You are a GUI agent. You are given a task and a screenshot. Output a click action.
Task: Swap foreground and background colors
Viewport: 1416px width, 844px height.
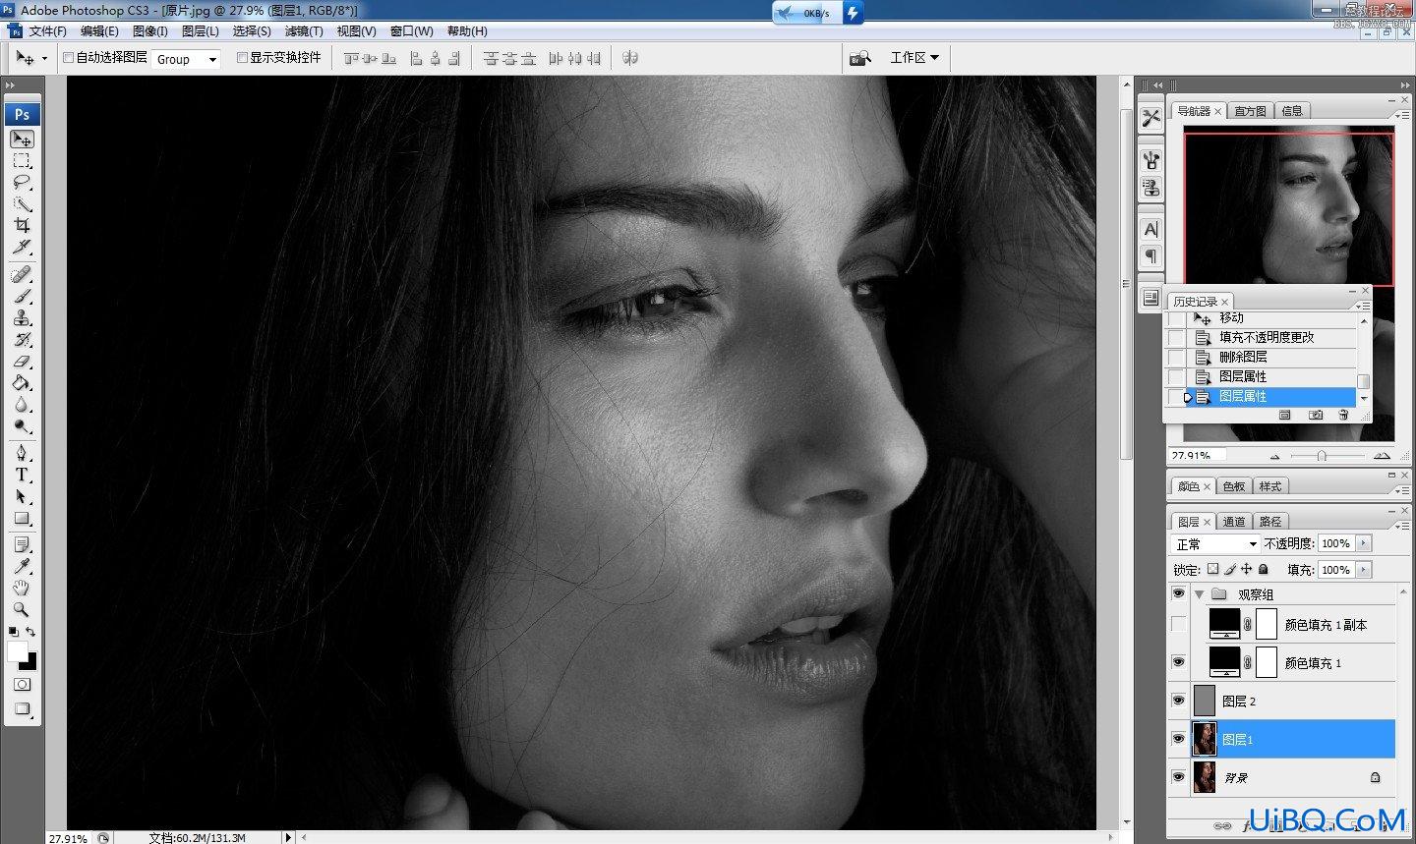pos(31,632)
